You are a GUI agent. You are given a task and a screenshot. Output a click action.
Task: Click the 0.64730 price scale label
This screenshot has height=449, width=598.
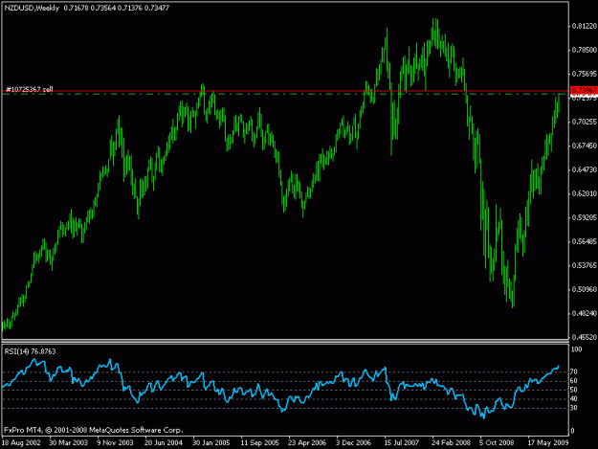[x=585, y=169]
